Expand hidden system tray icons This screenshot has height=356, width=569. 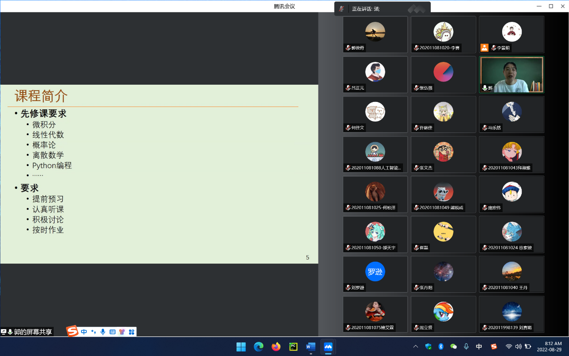pos(415,347)
